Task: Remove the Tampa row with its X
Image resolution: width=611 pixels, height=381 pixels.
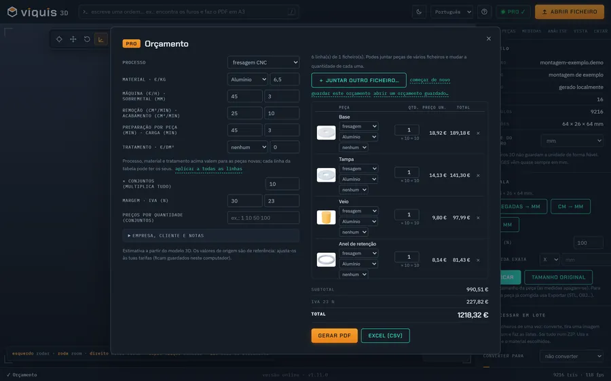Action: click(478, 176)
